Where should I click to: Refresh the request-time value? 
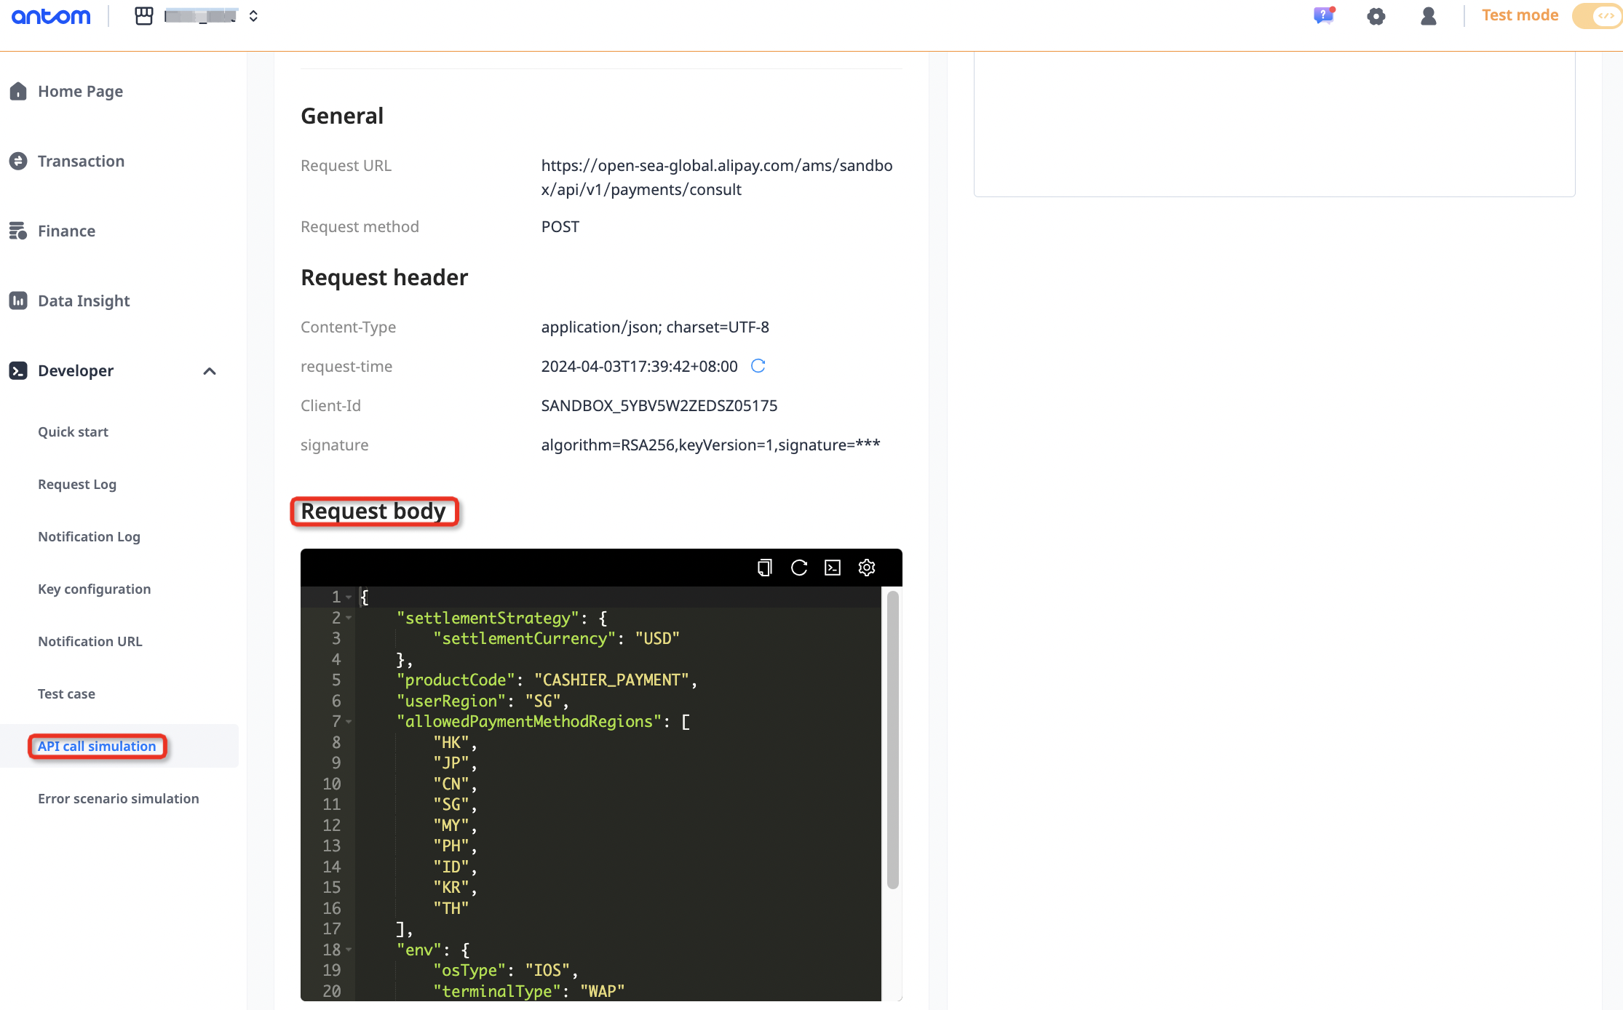tap(758, 366)
